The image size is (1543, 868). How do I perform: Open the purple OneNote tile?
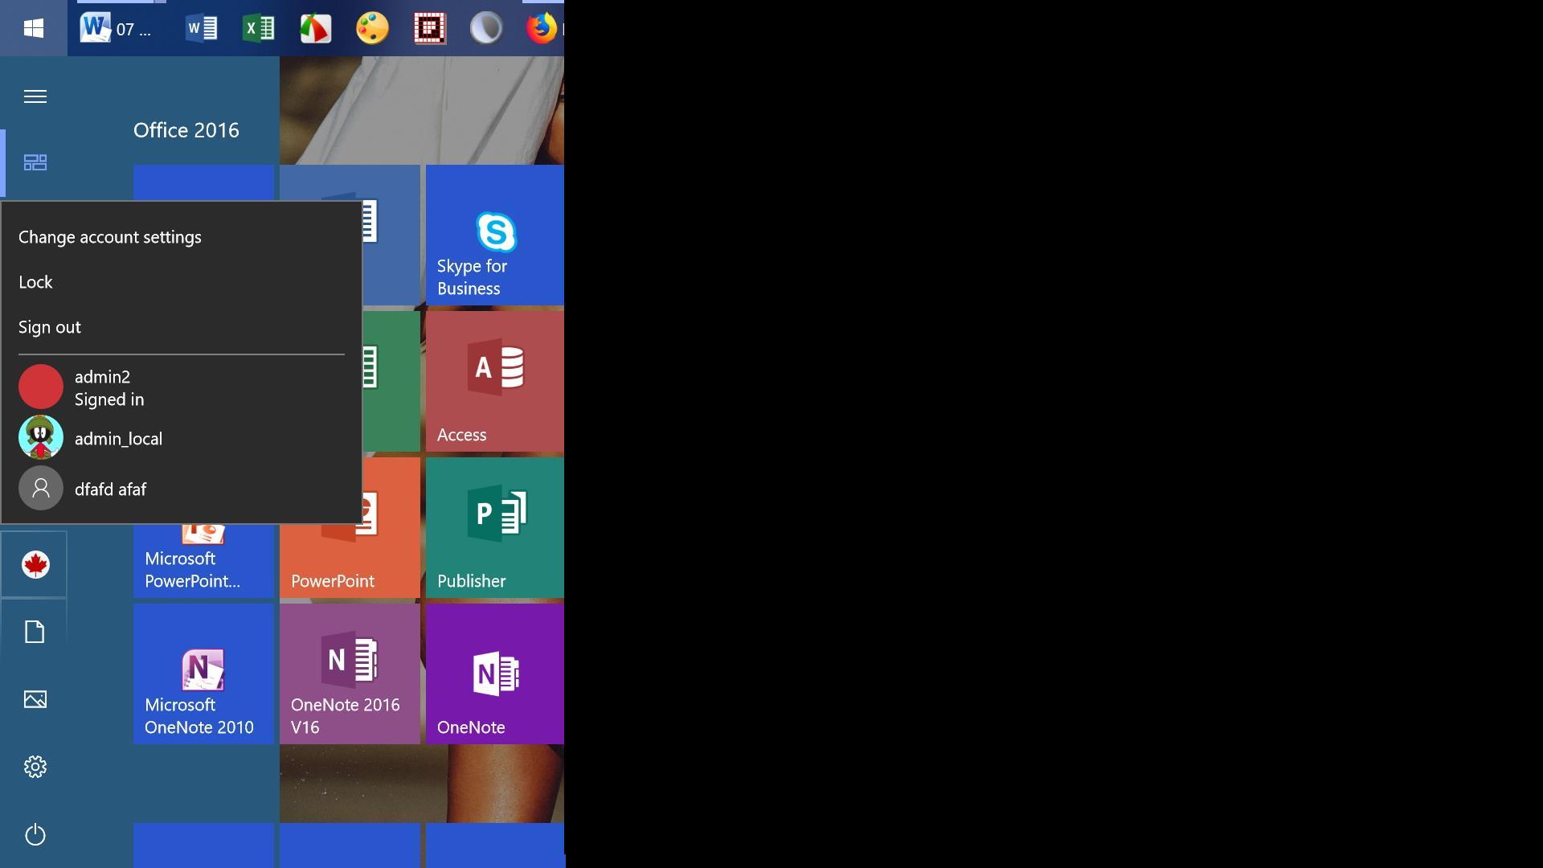494,674
